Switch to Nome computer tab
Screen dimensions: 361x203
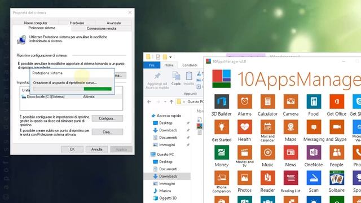pyautogui.click(x=36, y=23)
